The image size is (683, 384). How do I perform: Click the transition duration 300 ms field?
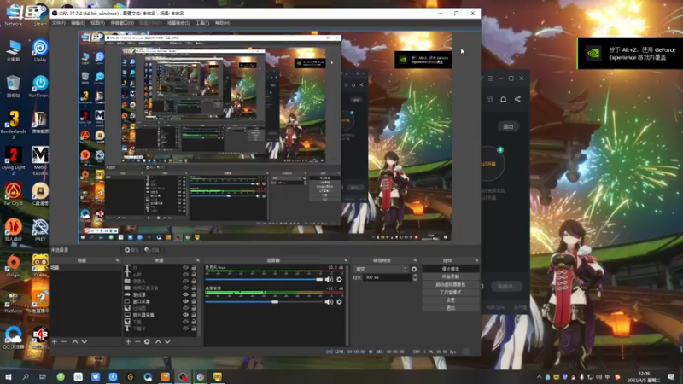(388, 277)
